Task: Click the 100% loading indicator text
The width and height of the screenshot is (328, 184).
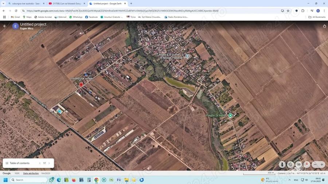Action: [17, 173]
